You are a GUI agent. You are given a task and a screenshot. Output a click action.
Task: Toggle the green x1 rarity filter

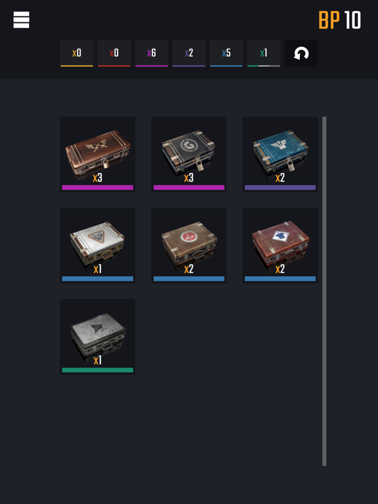click(264, 53)
